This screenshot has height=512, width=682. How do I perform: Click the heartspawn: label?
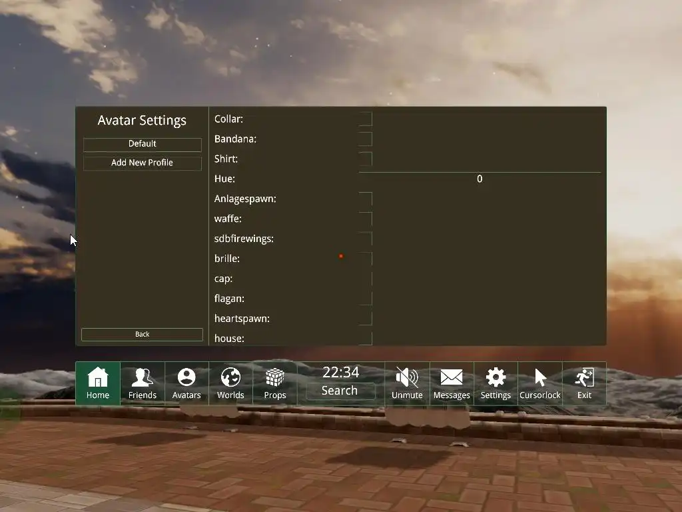242,319
